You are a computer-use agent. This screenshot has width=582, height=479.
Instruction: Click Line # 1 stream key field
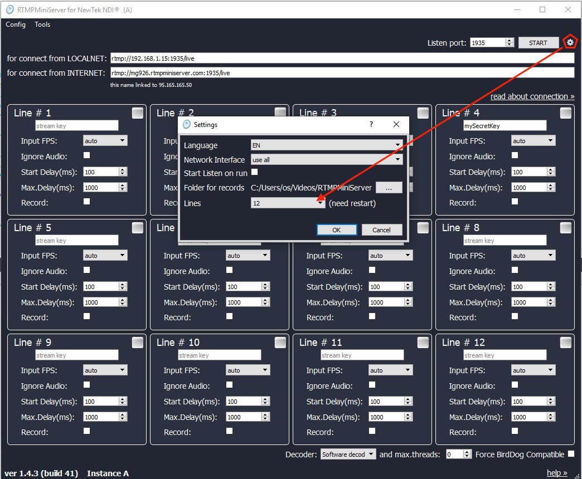77,126
